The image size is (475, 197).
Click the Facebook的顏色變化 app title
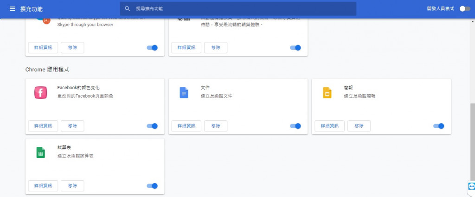point(78,88)
